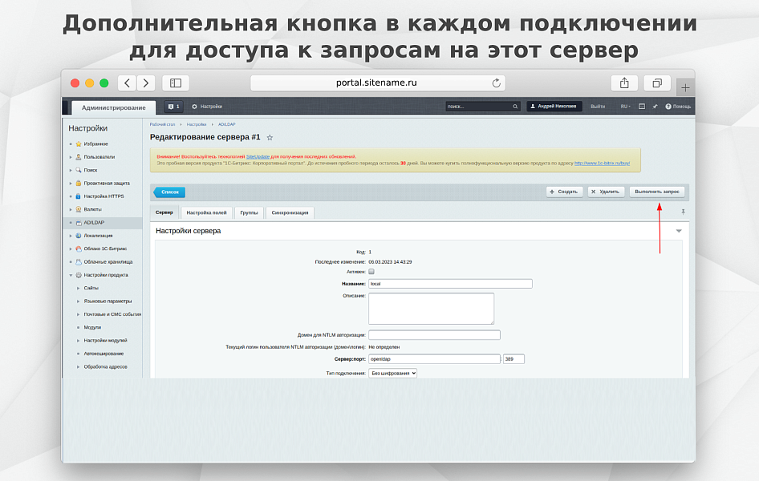Collapse the Настройки сервера section
The image size is (759, 481).
point(679,231)
